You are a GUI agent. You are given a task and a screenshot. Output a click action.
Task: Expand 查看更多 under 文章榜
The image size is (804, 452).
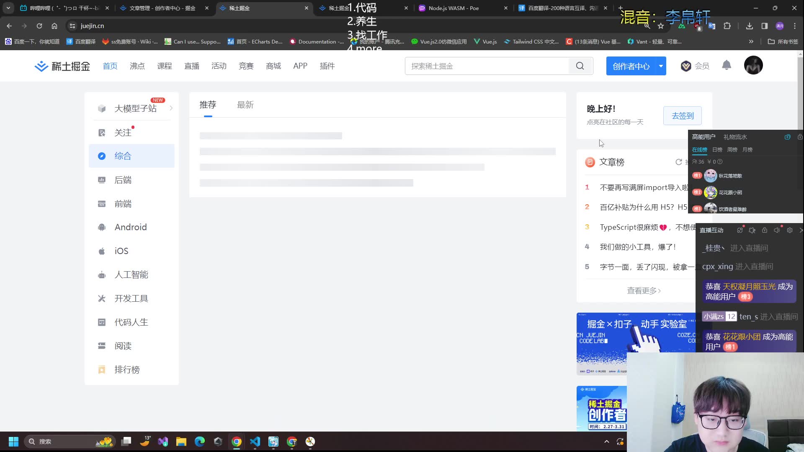point(644,290)
